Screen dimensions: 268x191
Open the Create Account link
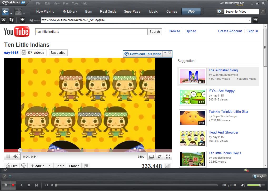click(230, 31)
